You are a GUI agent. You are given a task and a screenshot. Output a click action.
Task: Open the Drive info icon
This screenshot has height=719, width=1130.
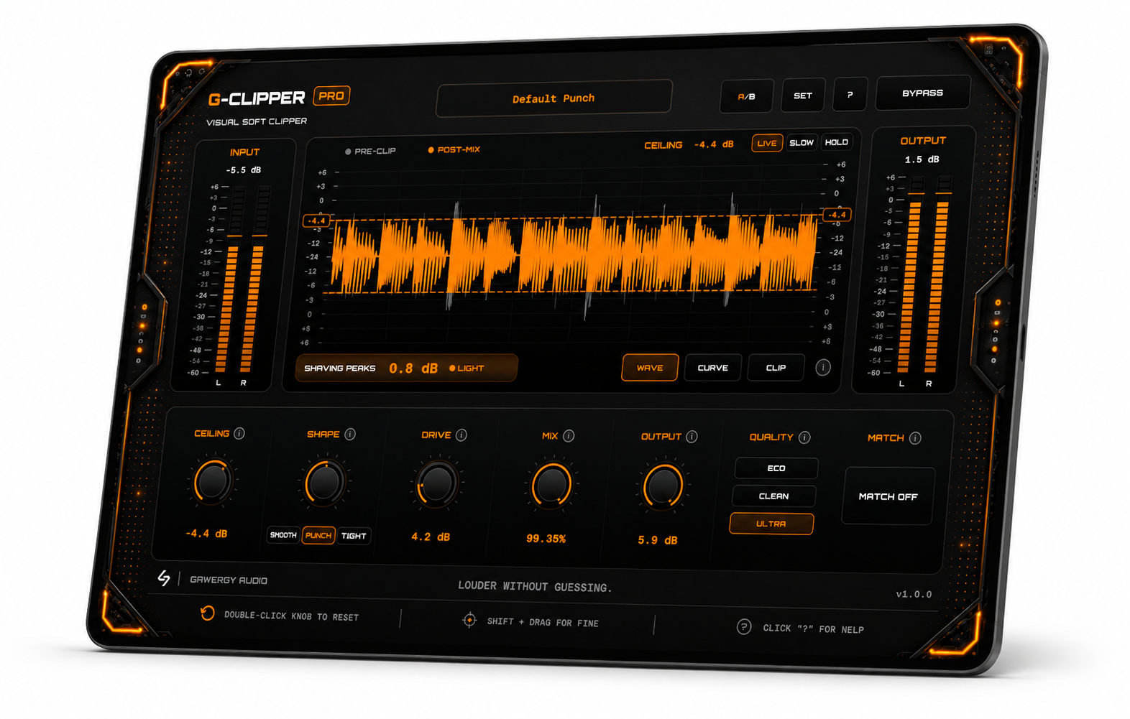click(x=461, y=435)
